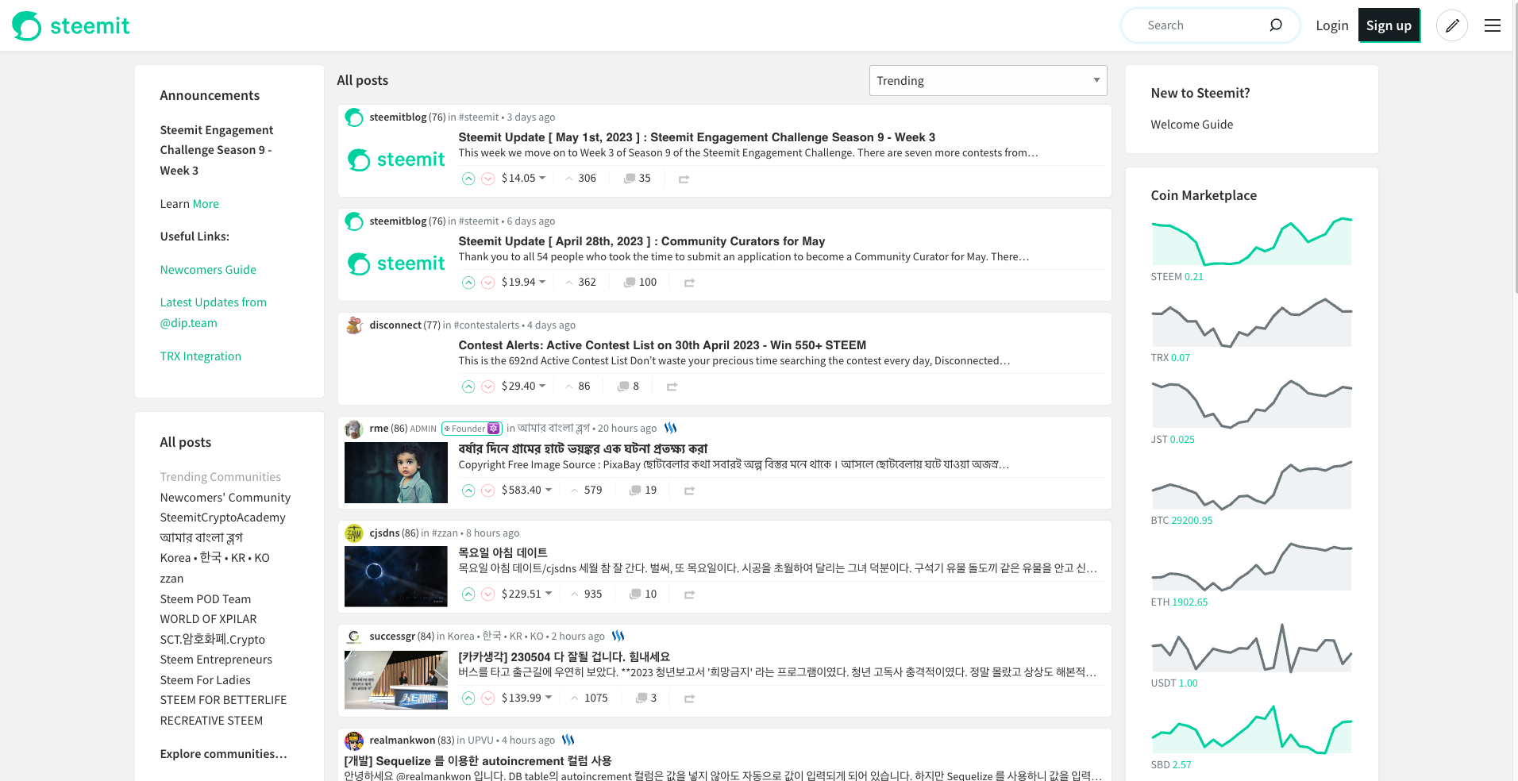Open the hamburger main menu

1493,25
